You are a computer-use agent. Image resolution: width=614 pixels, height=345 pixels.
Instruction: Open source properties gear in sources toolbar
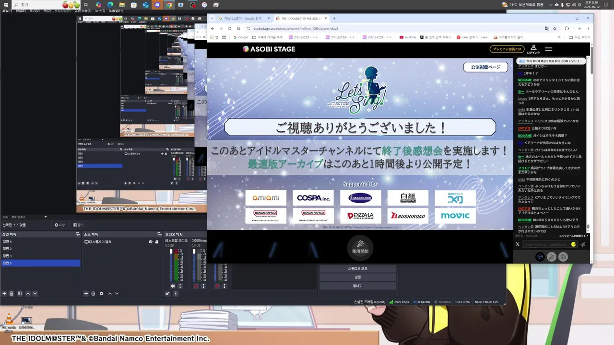pyautogui.click(x=101, y=293)
